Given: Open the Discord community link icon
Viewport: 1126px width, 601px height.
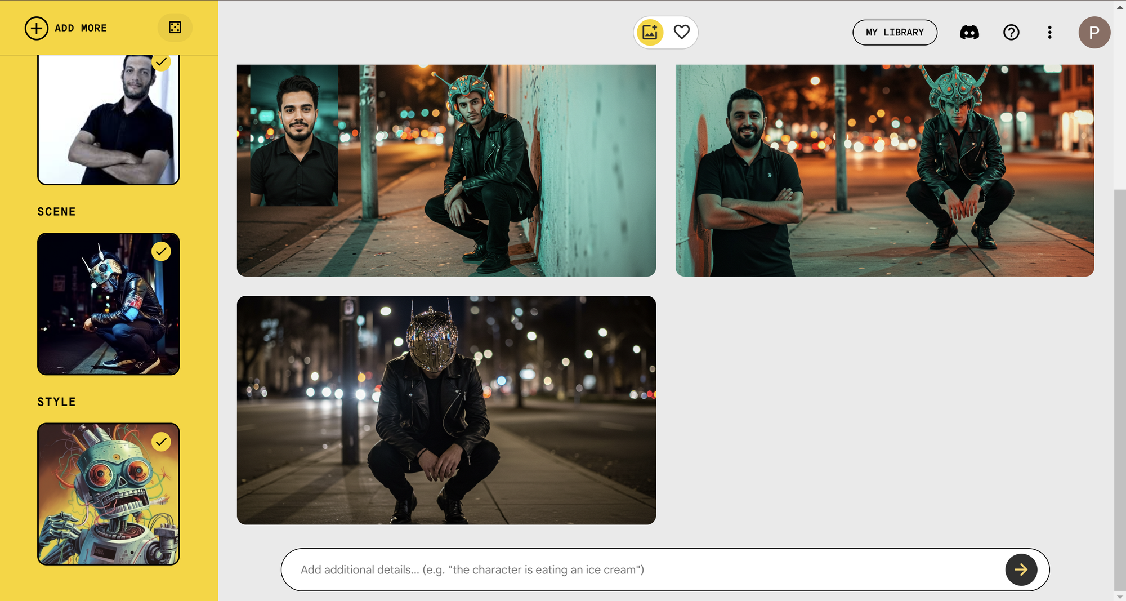Looking at the screenshot, I should click(x=969, y=33).
